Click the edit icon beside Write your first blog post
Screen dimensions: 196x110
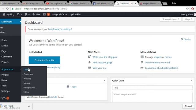(x=89, y=57)
